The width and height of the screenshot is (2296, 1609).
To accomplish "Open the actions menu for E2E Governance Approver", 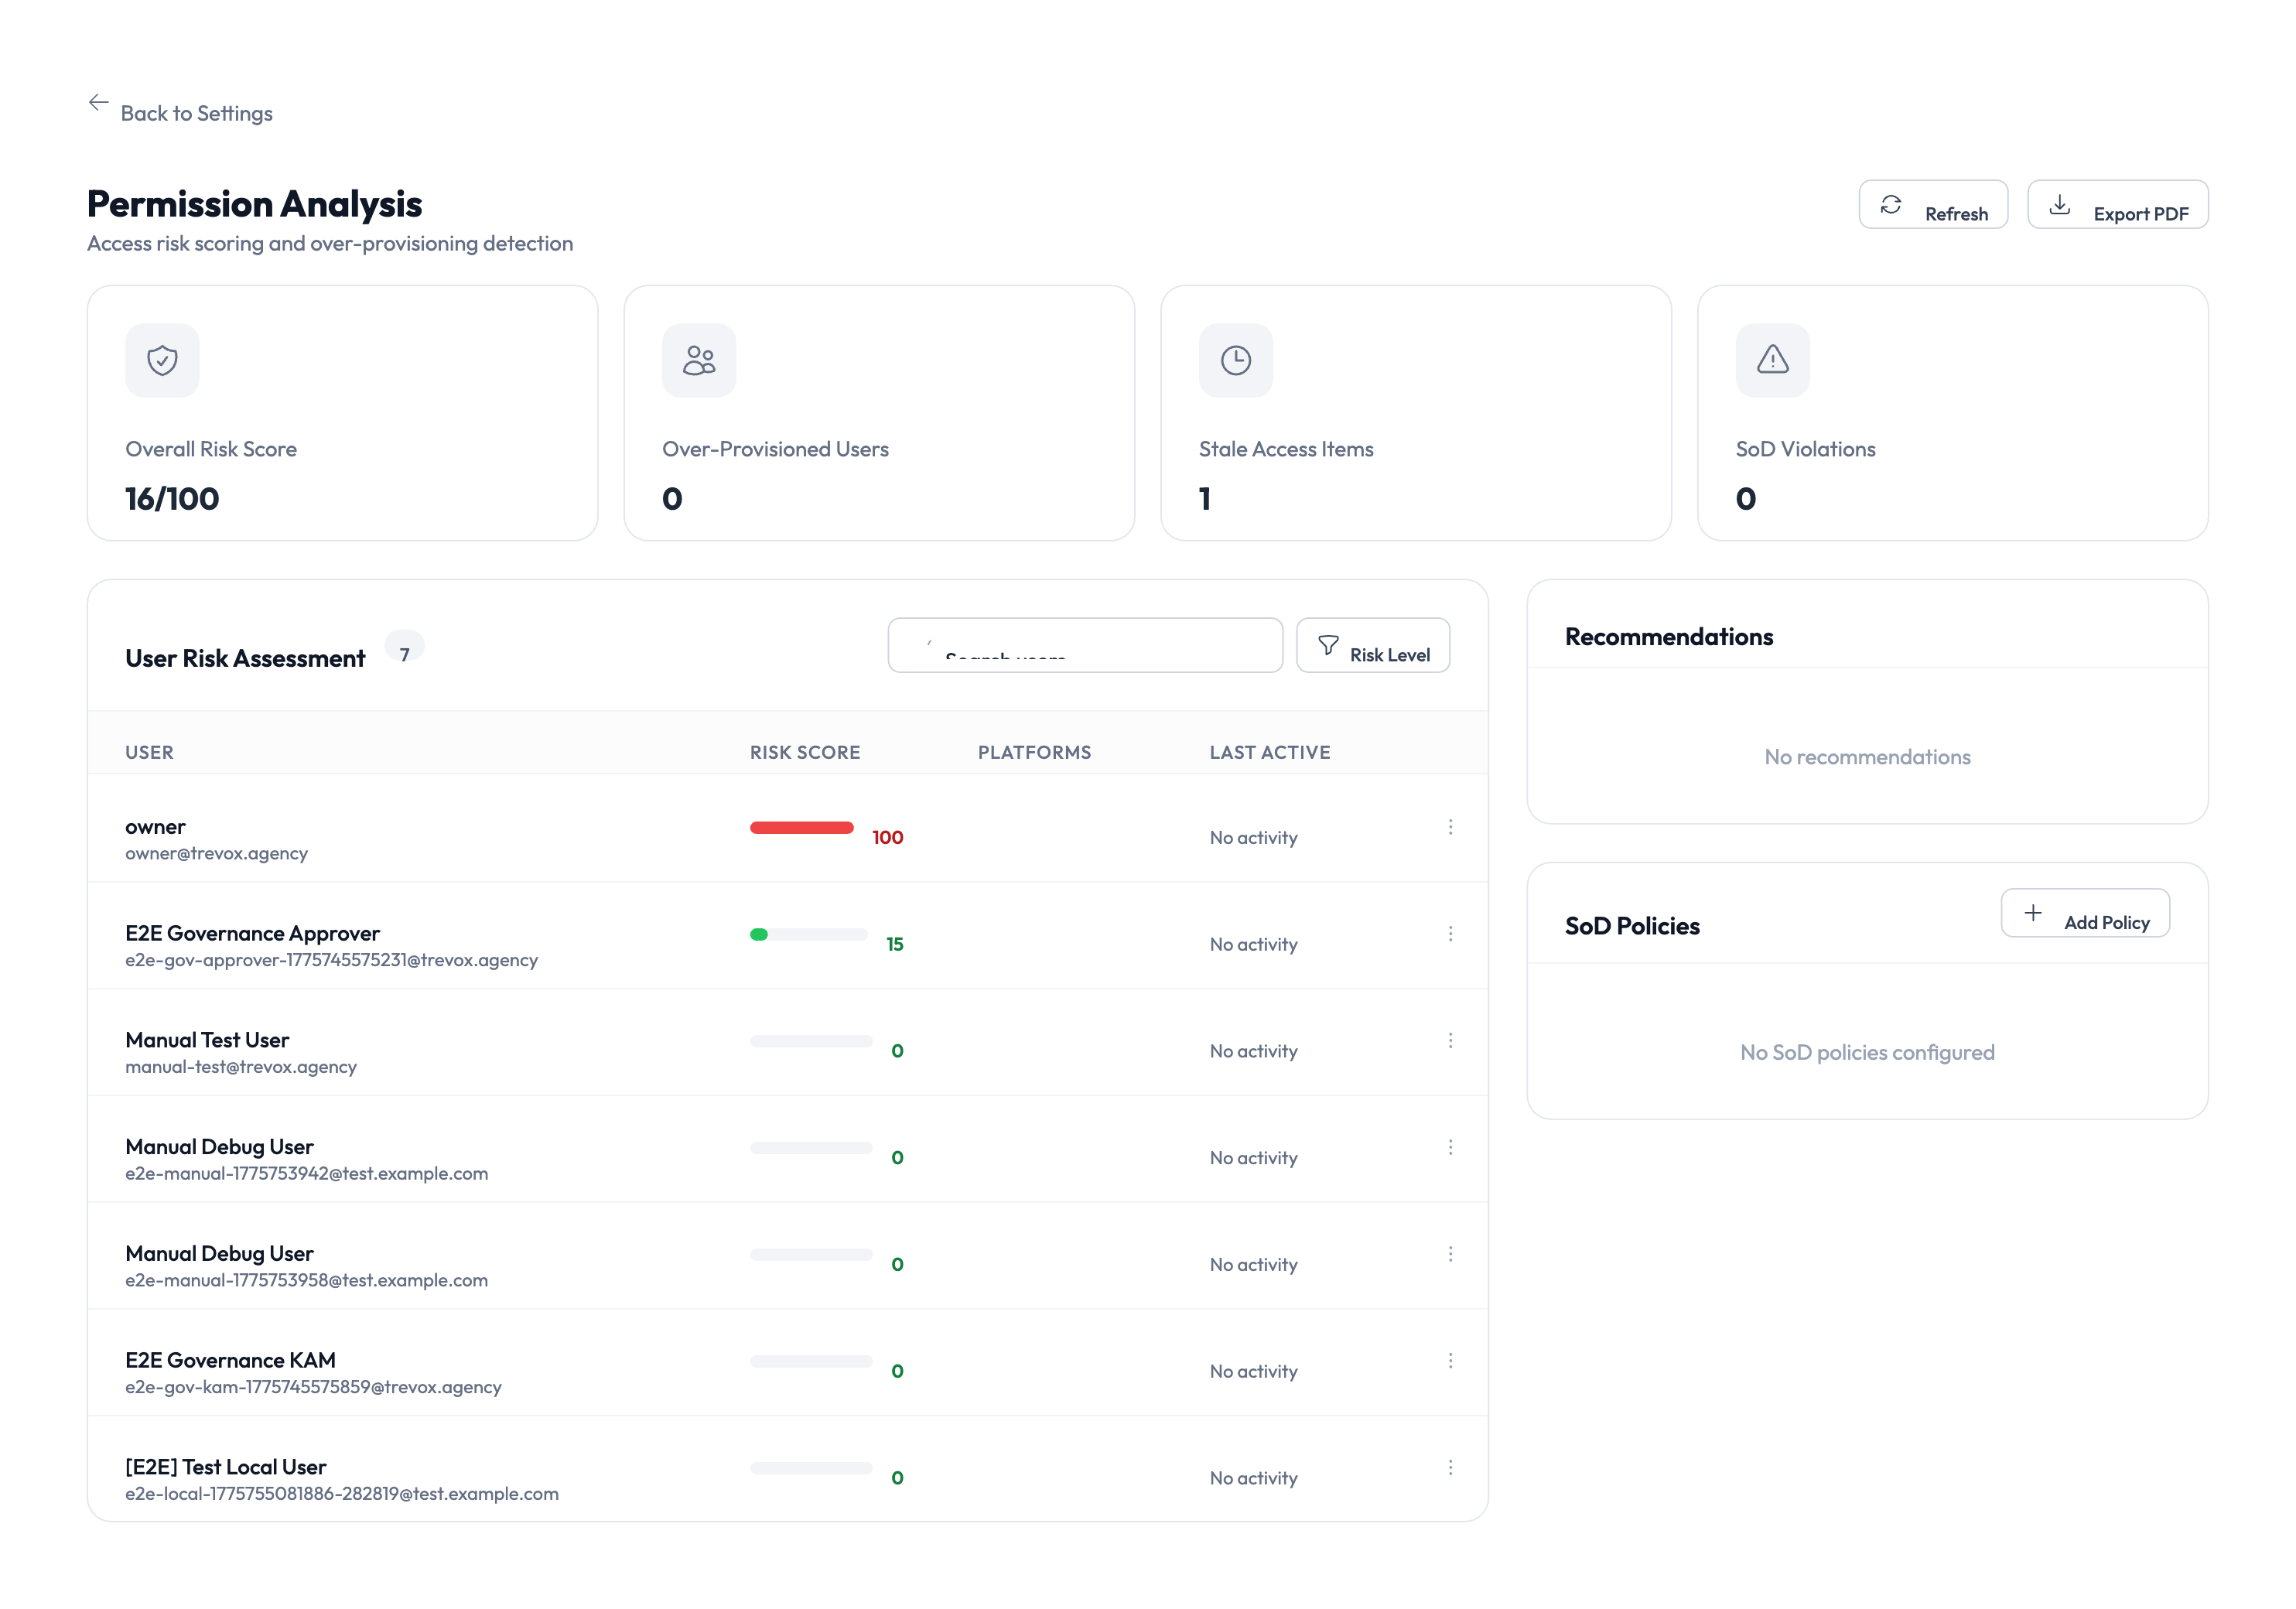I will pyautogui.click(x=1451, y=934).
